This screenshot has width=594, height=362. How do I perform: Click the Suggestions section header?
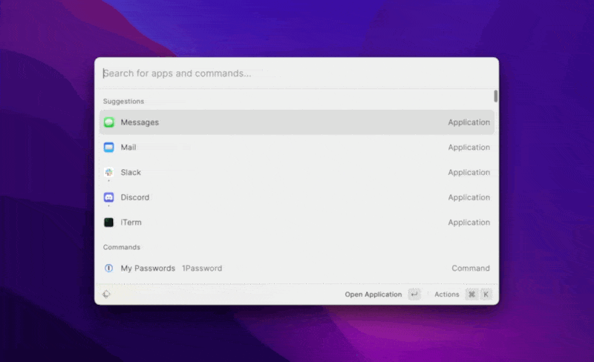coord(123,102)
